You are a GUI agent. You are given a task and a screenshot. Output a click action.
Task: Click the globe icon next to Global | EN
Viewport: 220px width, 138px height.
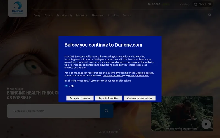point(196,4)
